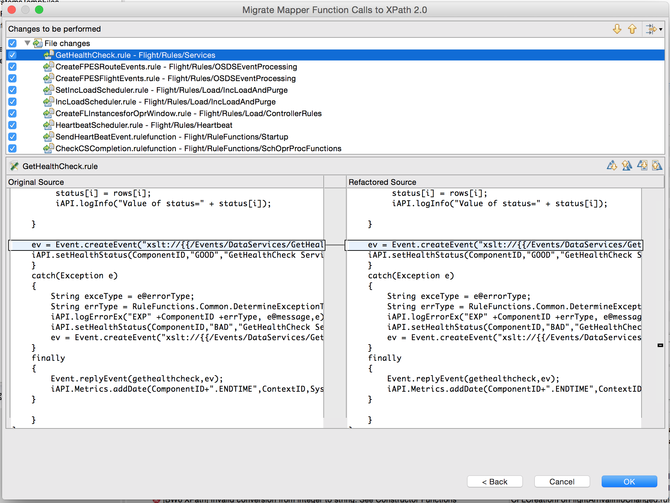Open the filter changes dropdown arrow
Screen dimensions: 670x503
661,30
